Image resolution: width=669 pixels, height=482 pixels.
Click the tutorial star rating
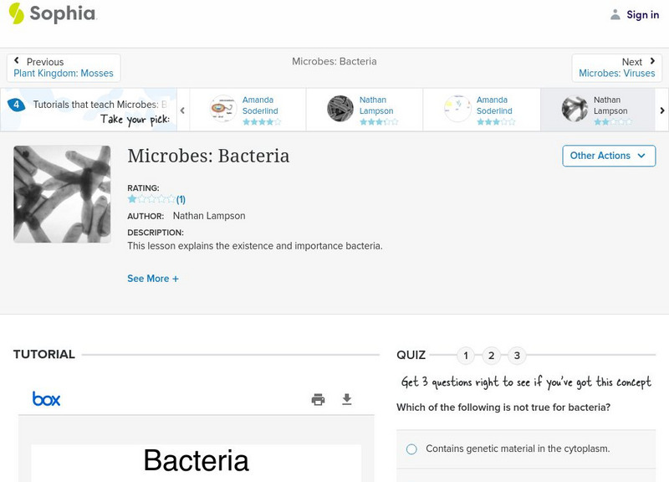coord(151,199)
